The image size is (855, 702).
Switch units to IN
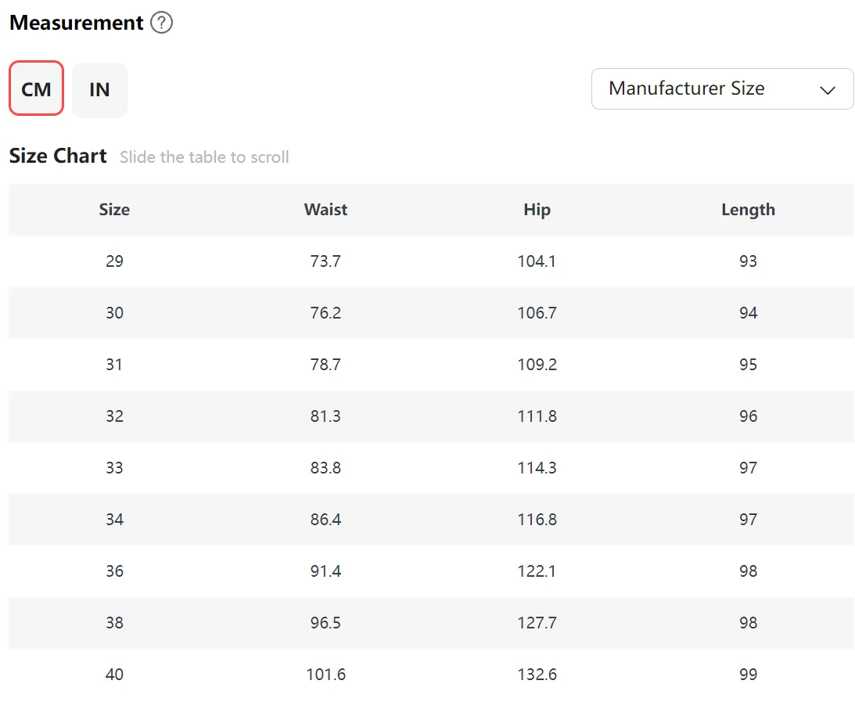(x=99, y=89)
